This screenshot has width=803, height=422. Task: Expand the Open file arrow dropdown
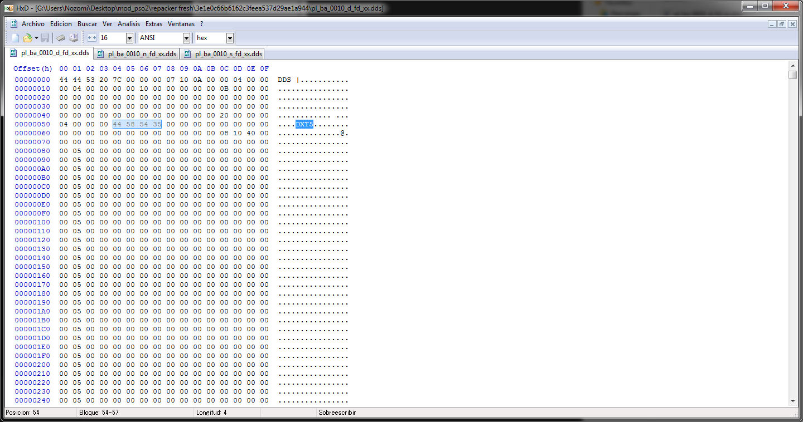point(36,38)
